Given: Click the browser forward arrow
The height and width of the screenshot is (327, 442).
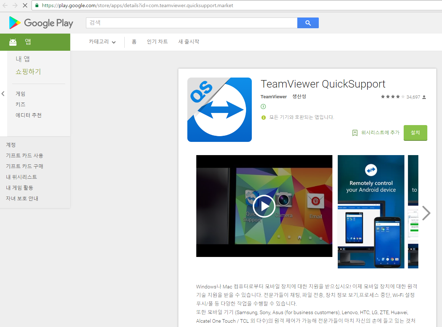Looking at the screenshot, I should [15, 5].
